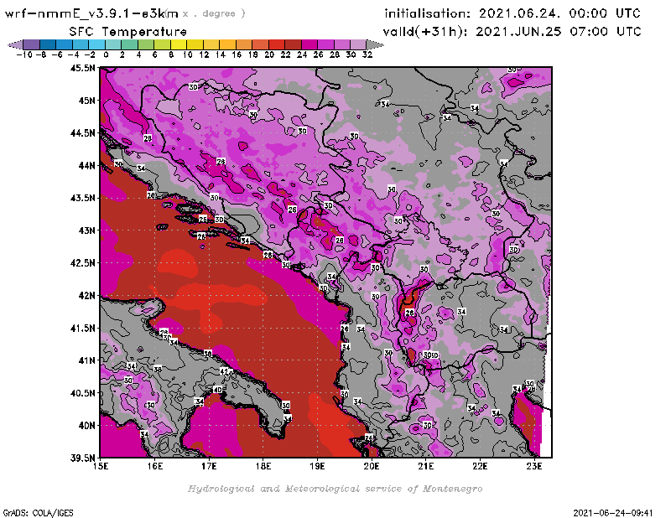This screenshot has height=518, width=671.
Task: Click the '20E' longitude label
Action: [372, 466]
